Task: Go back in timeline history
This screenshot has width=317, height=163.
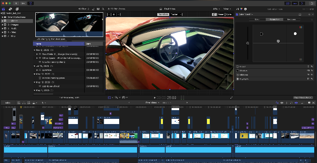Action: [x=129, y=103]
